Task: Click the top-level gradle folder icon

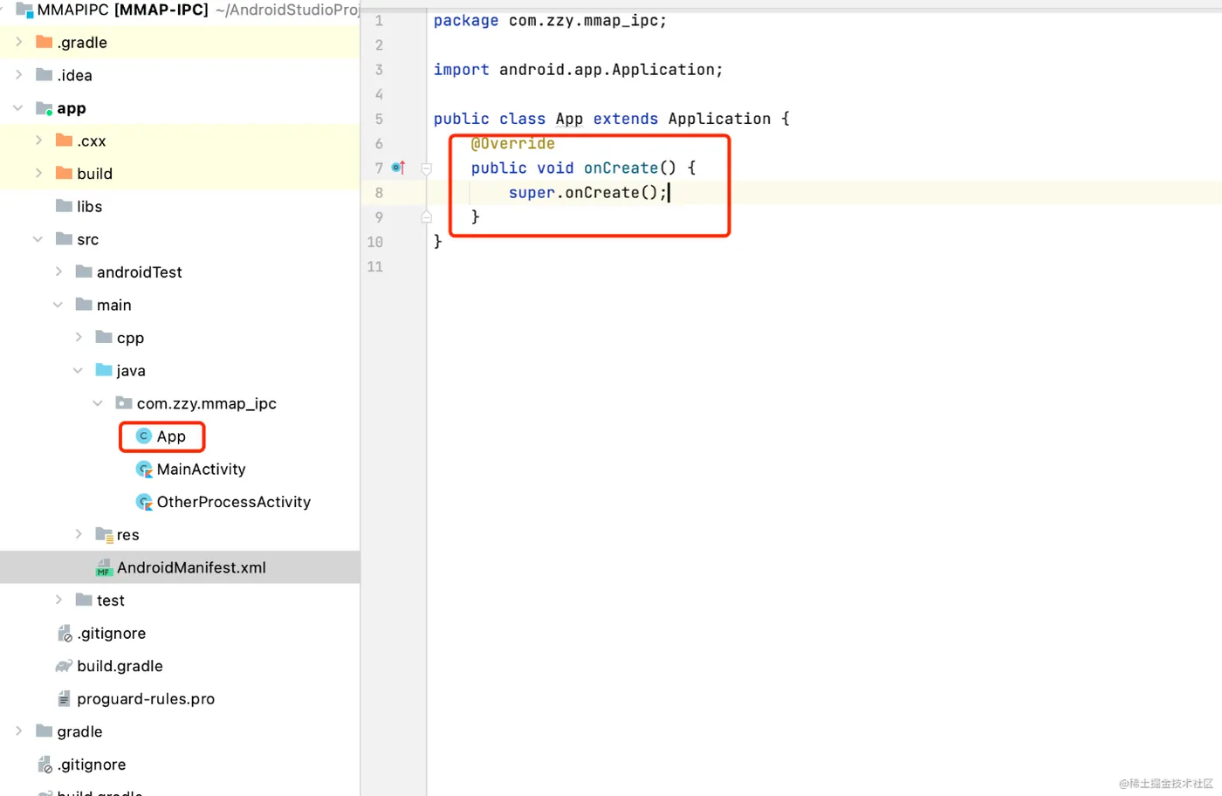Action: pyautogui.click(x=44, y=731)
